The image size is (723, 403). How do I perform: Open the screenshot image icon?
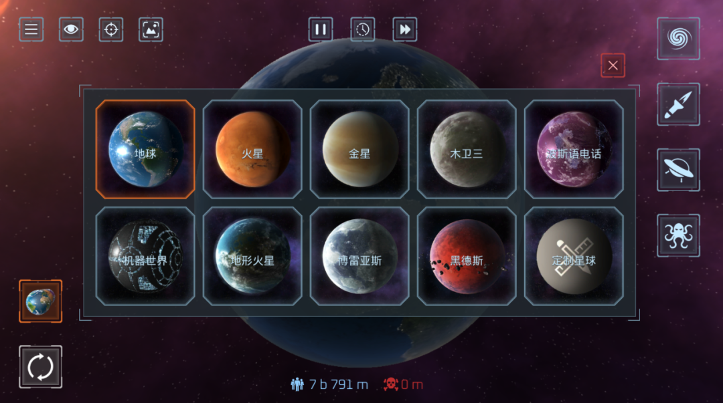(151, 29)
